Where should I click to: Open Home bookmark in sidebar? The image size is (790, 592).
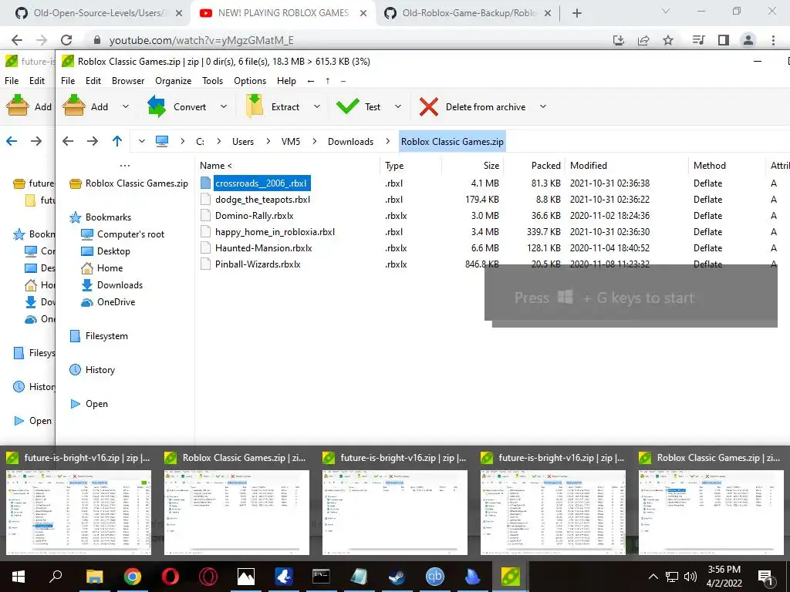click(110, 267)
